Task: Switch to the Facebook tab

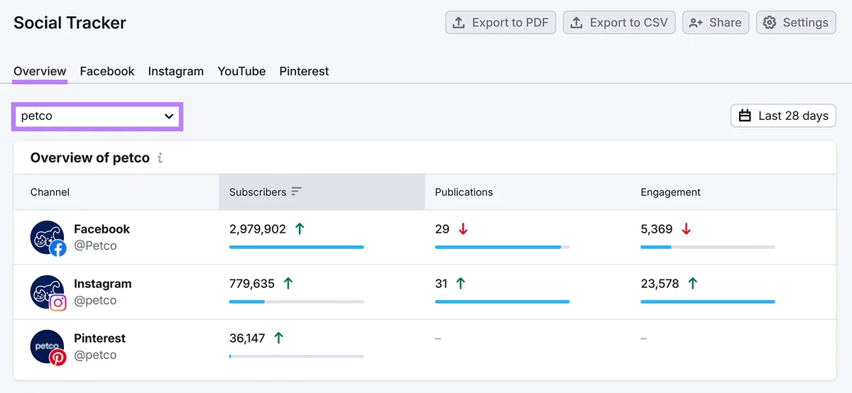Action: tap(107, 71)
